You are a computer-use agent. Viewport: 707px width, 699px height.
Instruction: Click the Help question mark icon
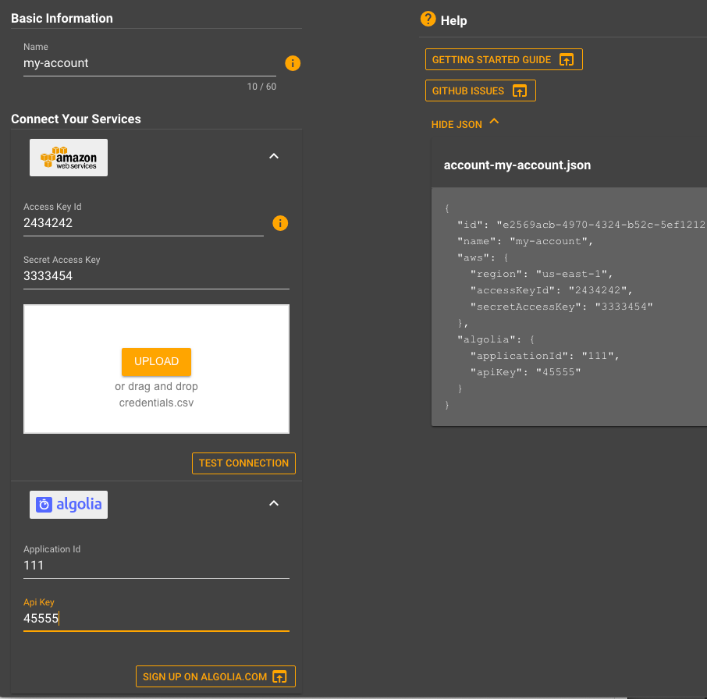tap(428, 19)
